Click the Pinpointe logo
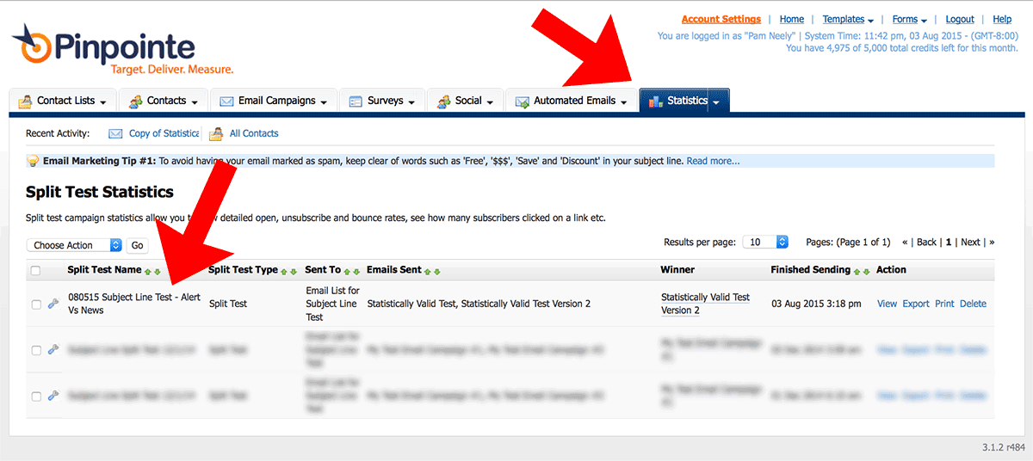The image size is (1033, 461). click(122, 49)
